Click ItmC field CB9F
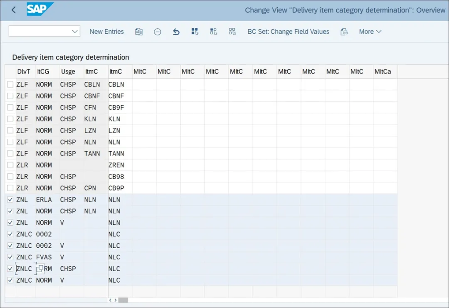This screenshot has width=449, height=308. (x=120, y=107)
